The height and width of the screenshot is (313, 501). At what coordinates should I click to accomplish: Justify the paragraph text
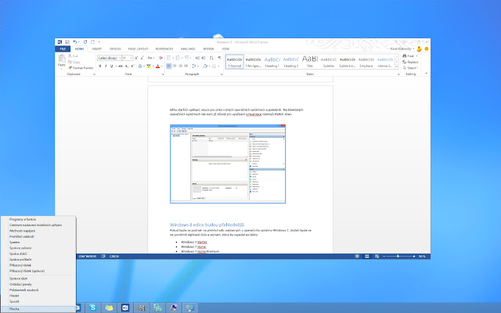(186, 66)
